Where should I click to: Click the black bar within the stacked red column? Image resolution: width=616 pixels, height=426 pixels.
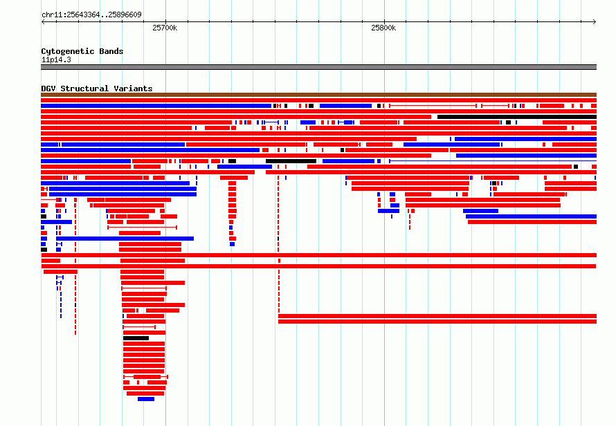(136, 338)
